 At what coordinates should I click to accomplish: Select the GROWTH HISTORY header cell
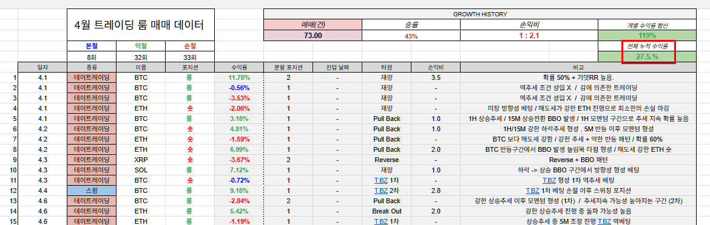point(480,14)
